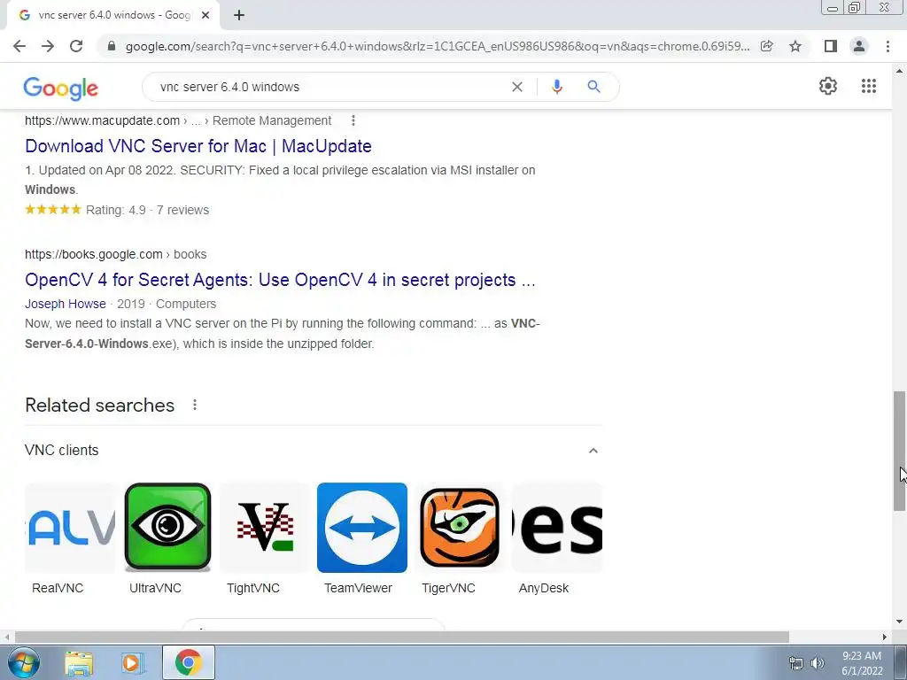Close the vnc server 6.4.0 windows tab
Image resolution: width=907 pixels, height=680 pixels.
point(205,16)
